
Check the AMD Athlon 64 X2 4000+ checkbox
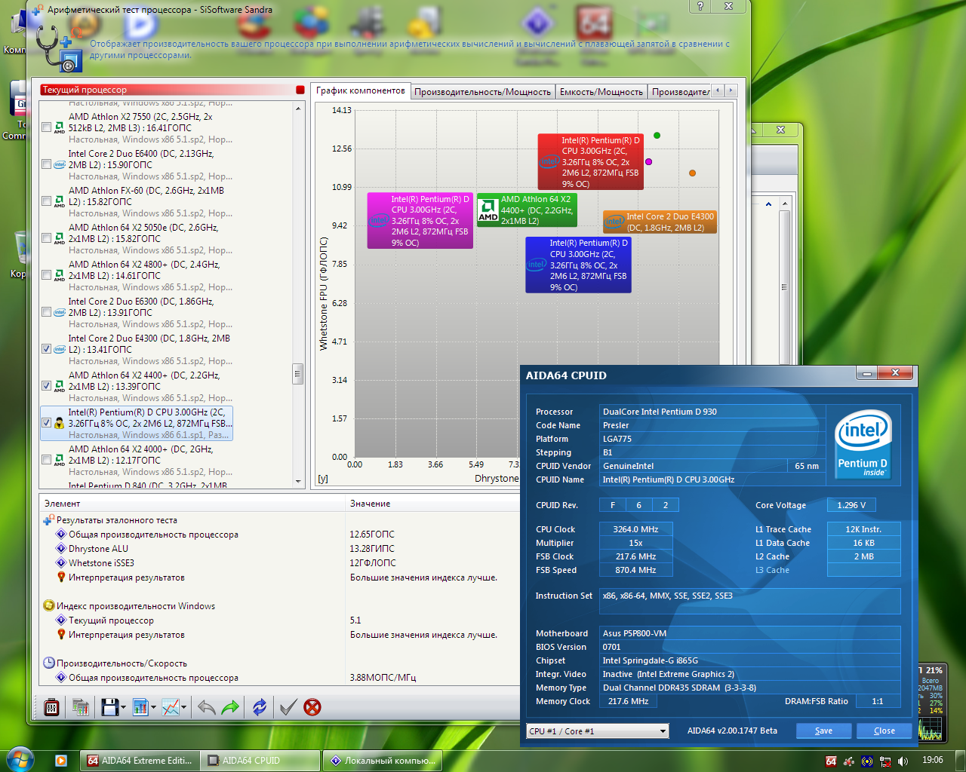point(47,460)
